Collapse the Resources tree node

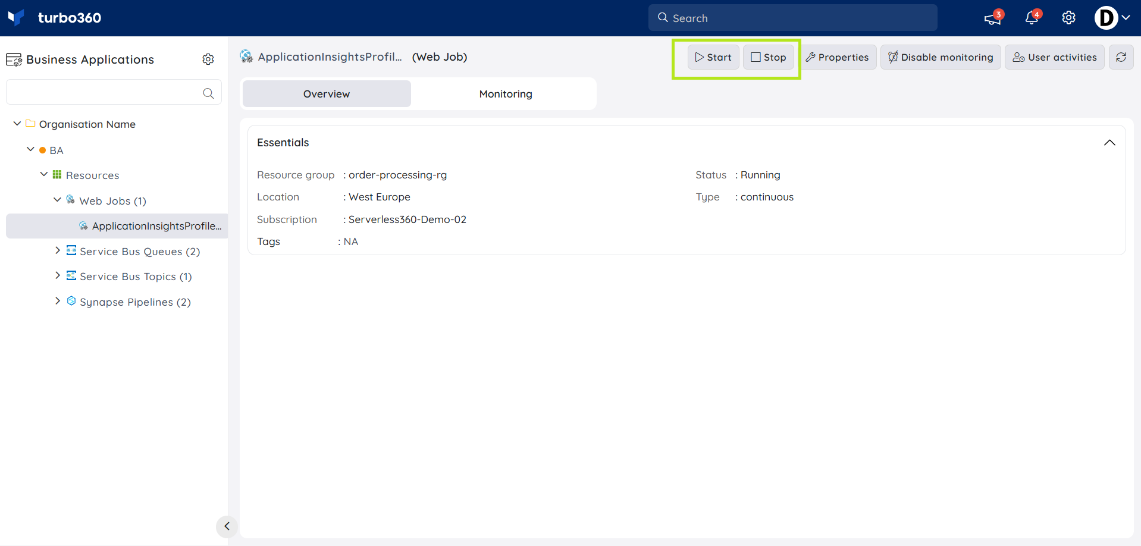44,174
